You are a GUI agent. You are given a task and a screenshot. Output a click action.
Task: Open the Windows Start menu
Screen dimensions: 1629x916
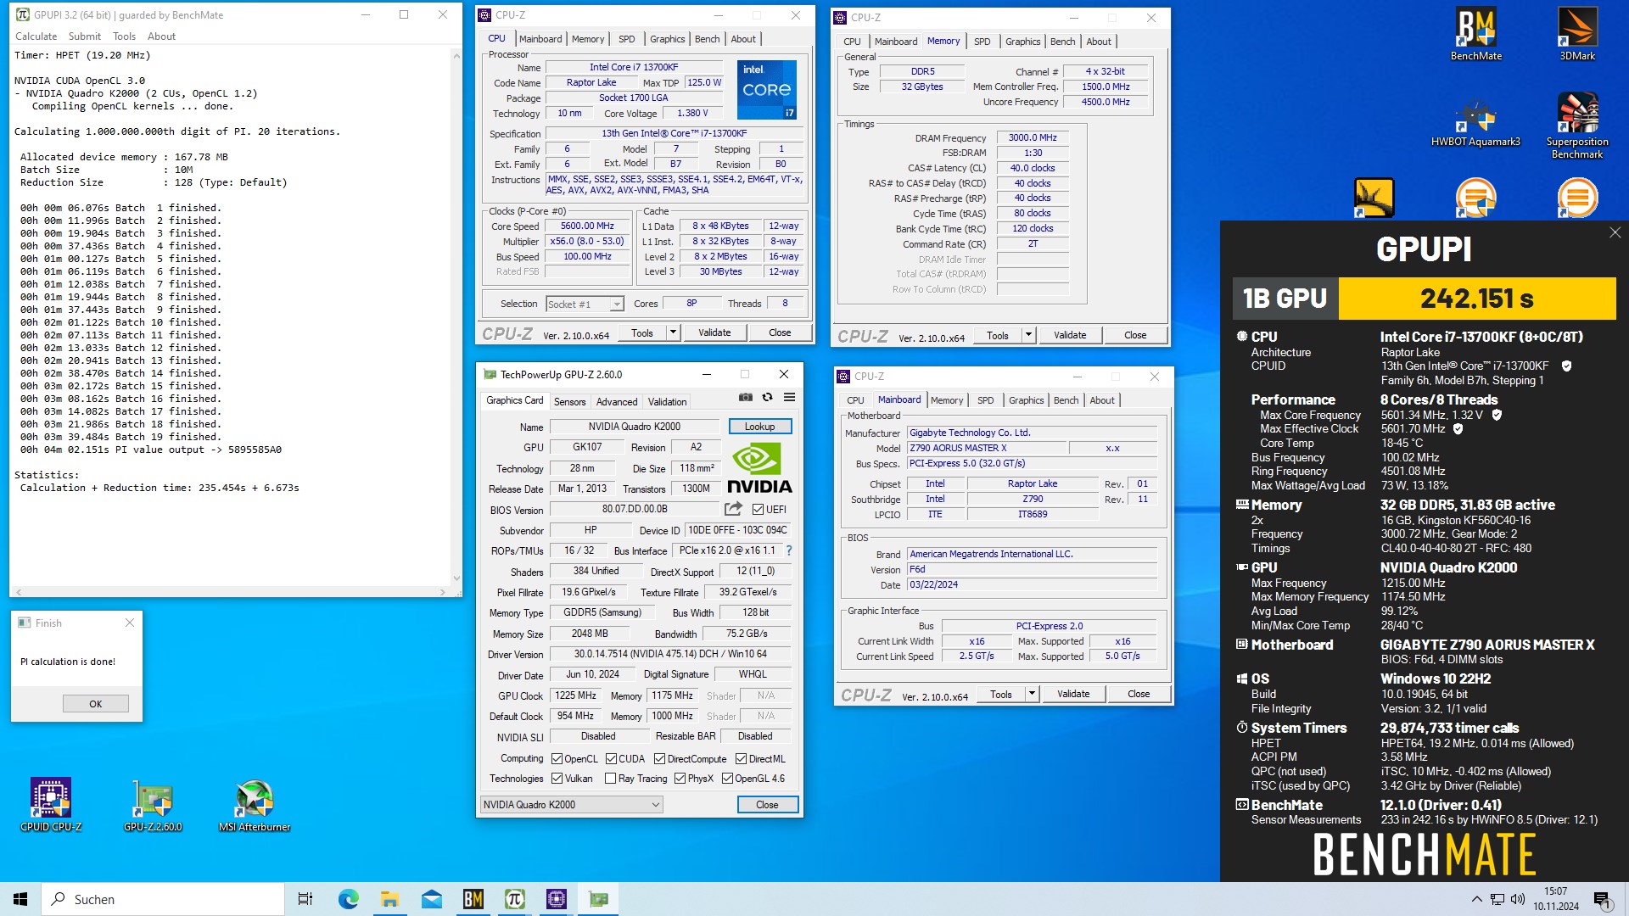pos(20,899)
